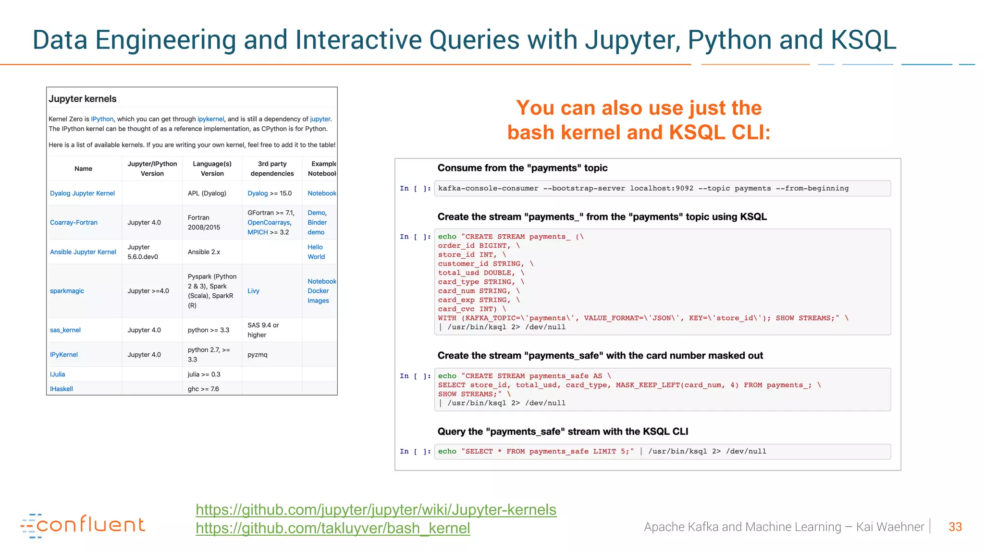Click the SELECT FROM payments_safe code cell
The image size is (984, 553).
coord(662,451)
